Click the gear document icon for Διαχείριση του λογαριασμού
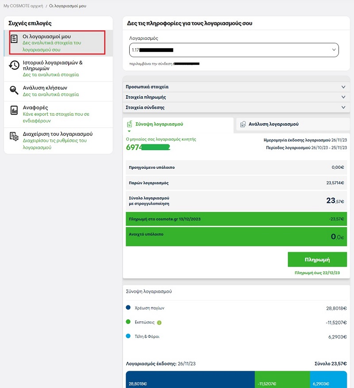The height and width of the screenshot is (388, 354). click(x=14, y=137)
